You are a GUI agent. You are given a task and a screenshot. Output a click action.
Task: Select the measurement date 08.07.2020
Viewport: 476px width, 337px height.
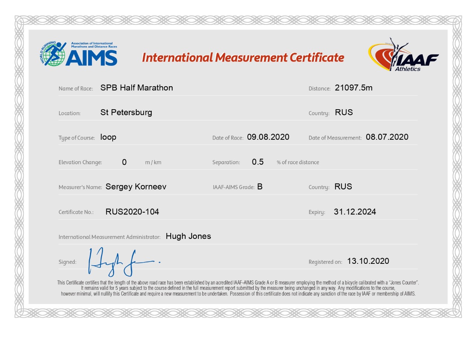pyautogui.click(x=387, y=137)
